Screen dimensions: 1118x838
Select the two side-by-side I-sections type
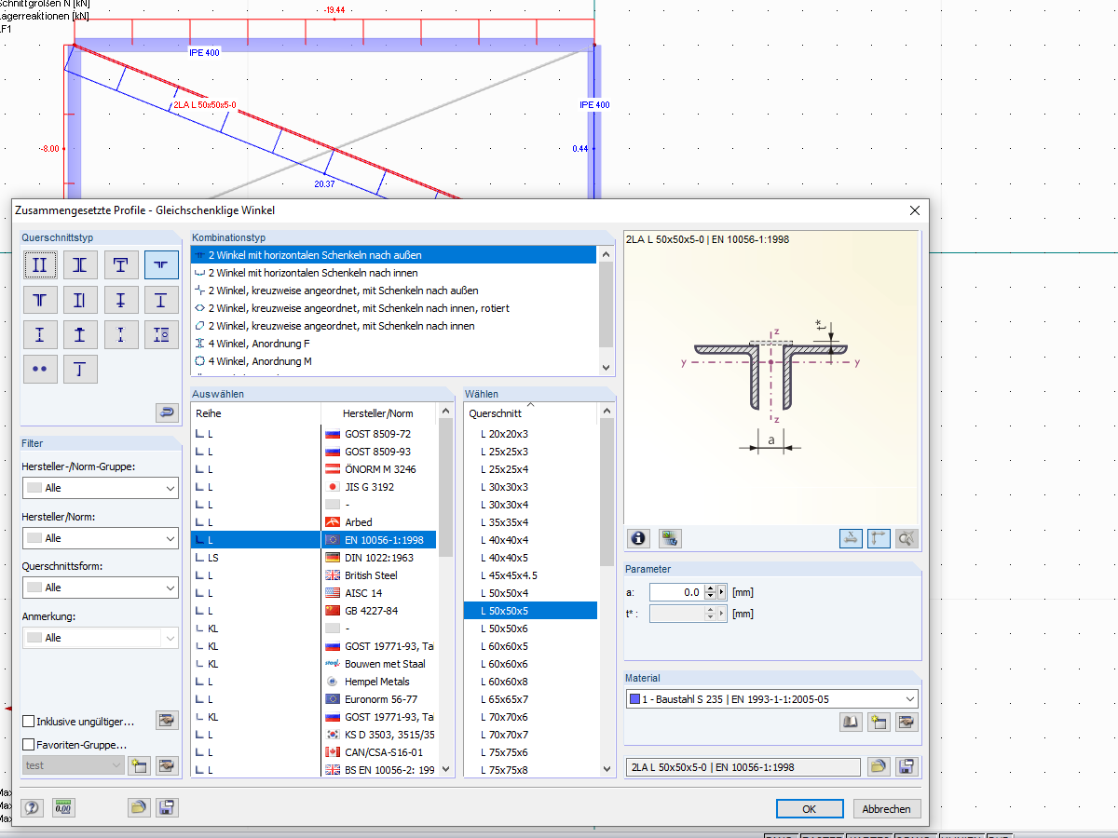click(40, 265)
